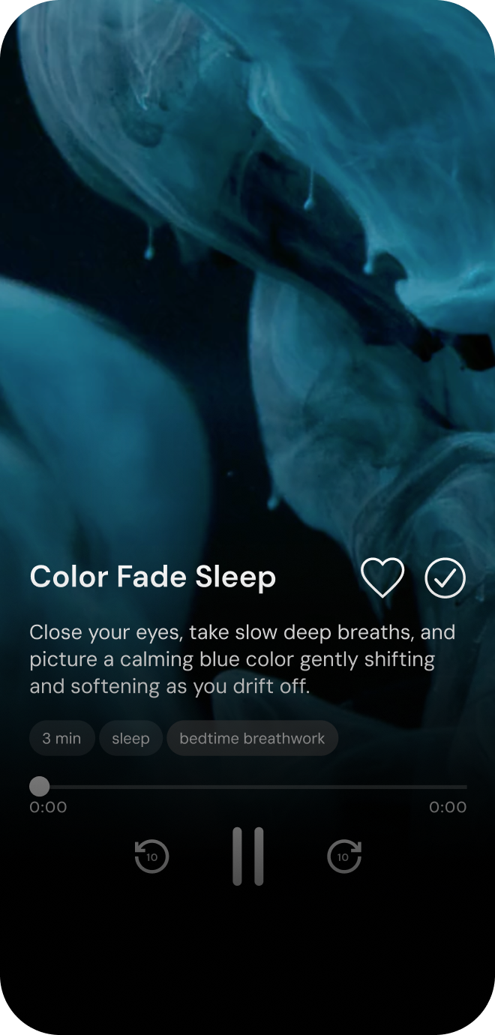Tap the session description paragraph

[x=242, y=659]
